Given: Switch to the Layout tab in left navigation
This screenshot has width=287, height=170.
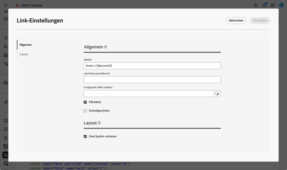Looking at the screenshot, I should pos(24,54).
